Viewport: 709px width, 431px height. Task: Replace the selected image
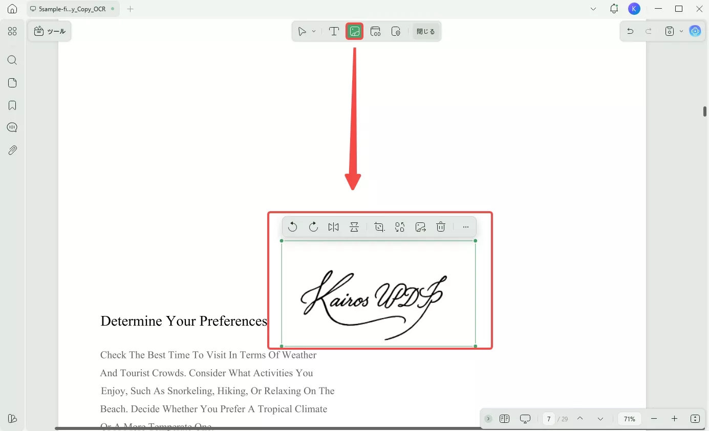[x=400, y=227]
